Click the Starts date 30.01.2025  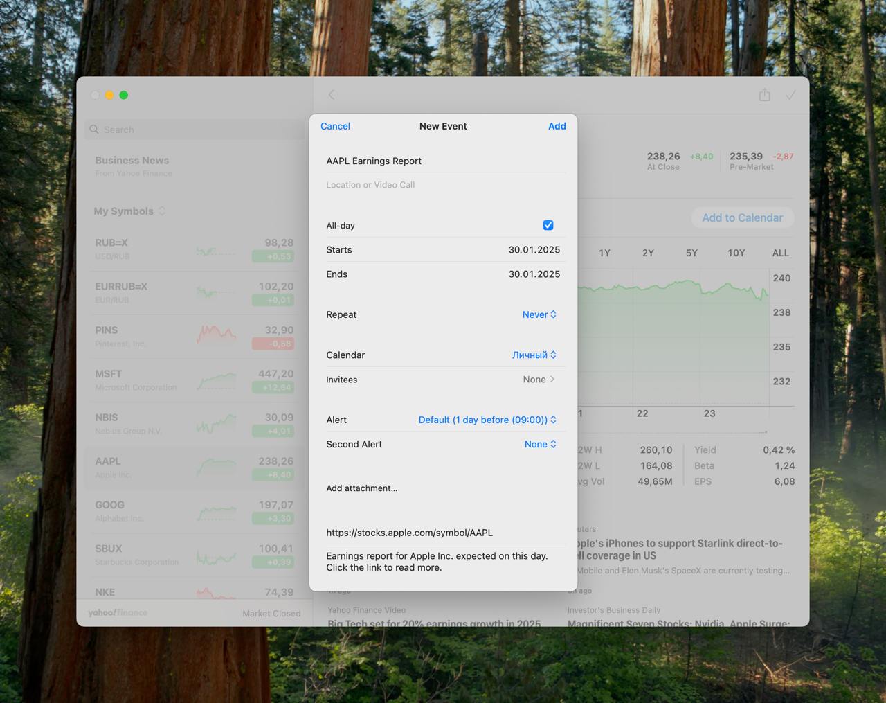click(x=534, y=250)
